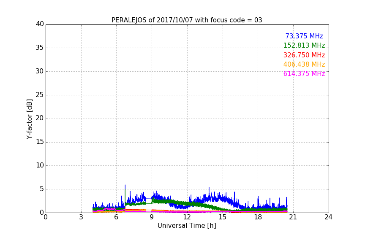Click the x-axis tick value 3
365x243 pixels.
pyautogui.click(x=81, y=217)
